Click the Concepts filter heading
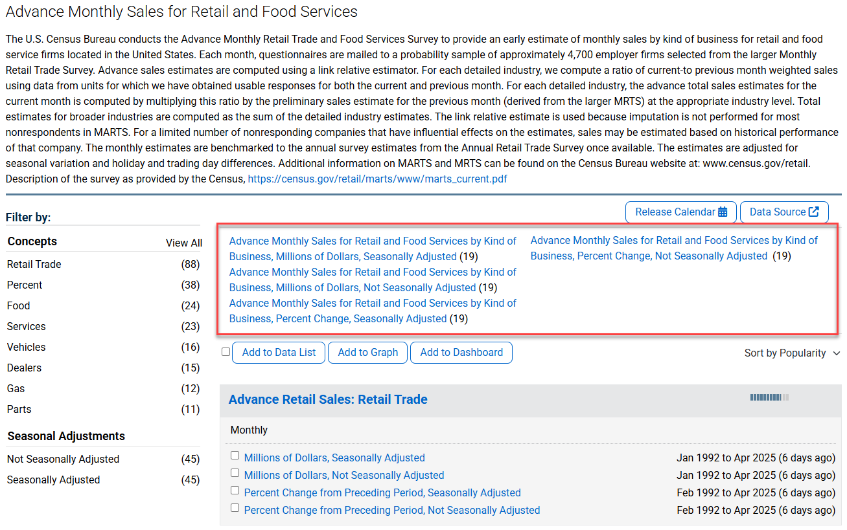 [x=32, y=241]
